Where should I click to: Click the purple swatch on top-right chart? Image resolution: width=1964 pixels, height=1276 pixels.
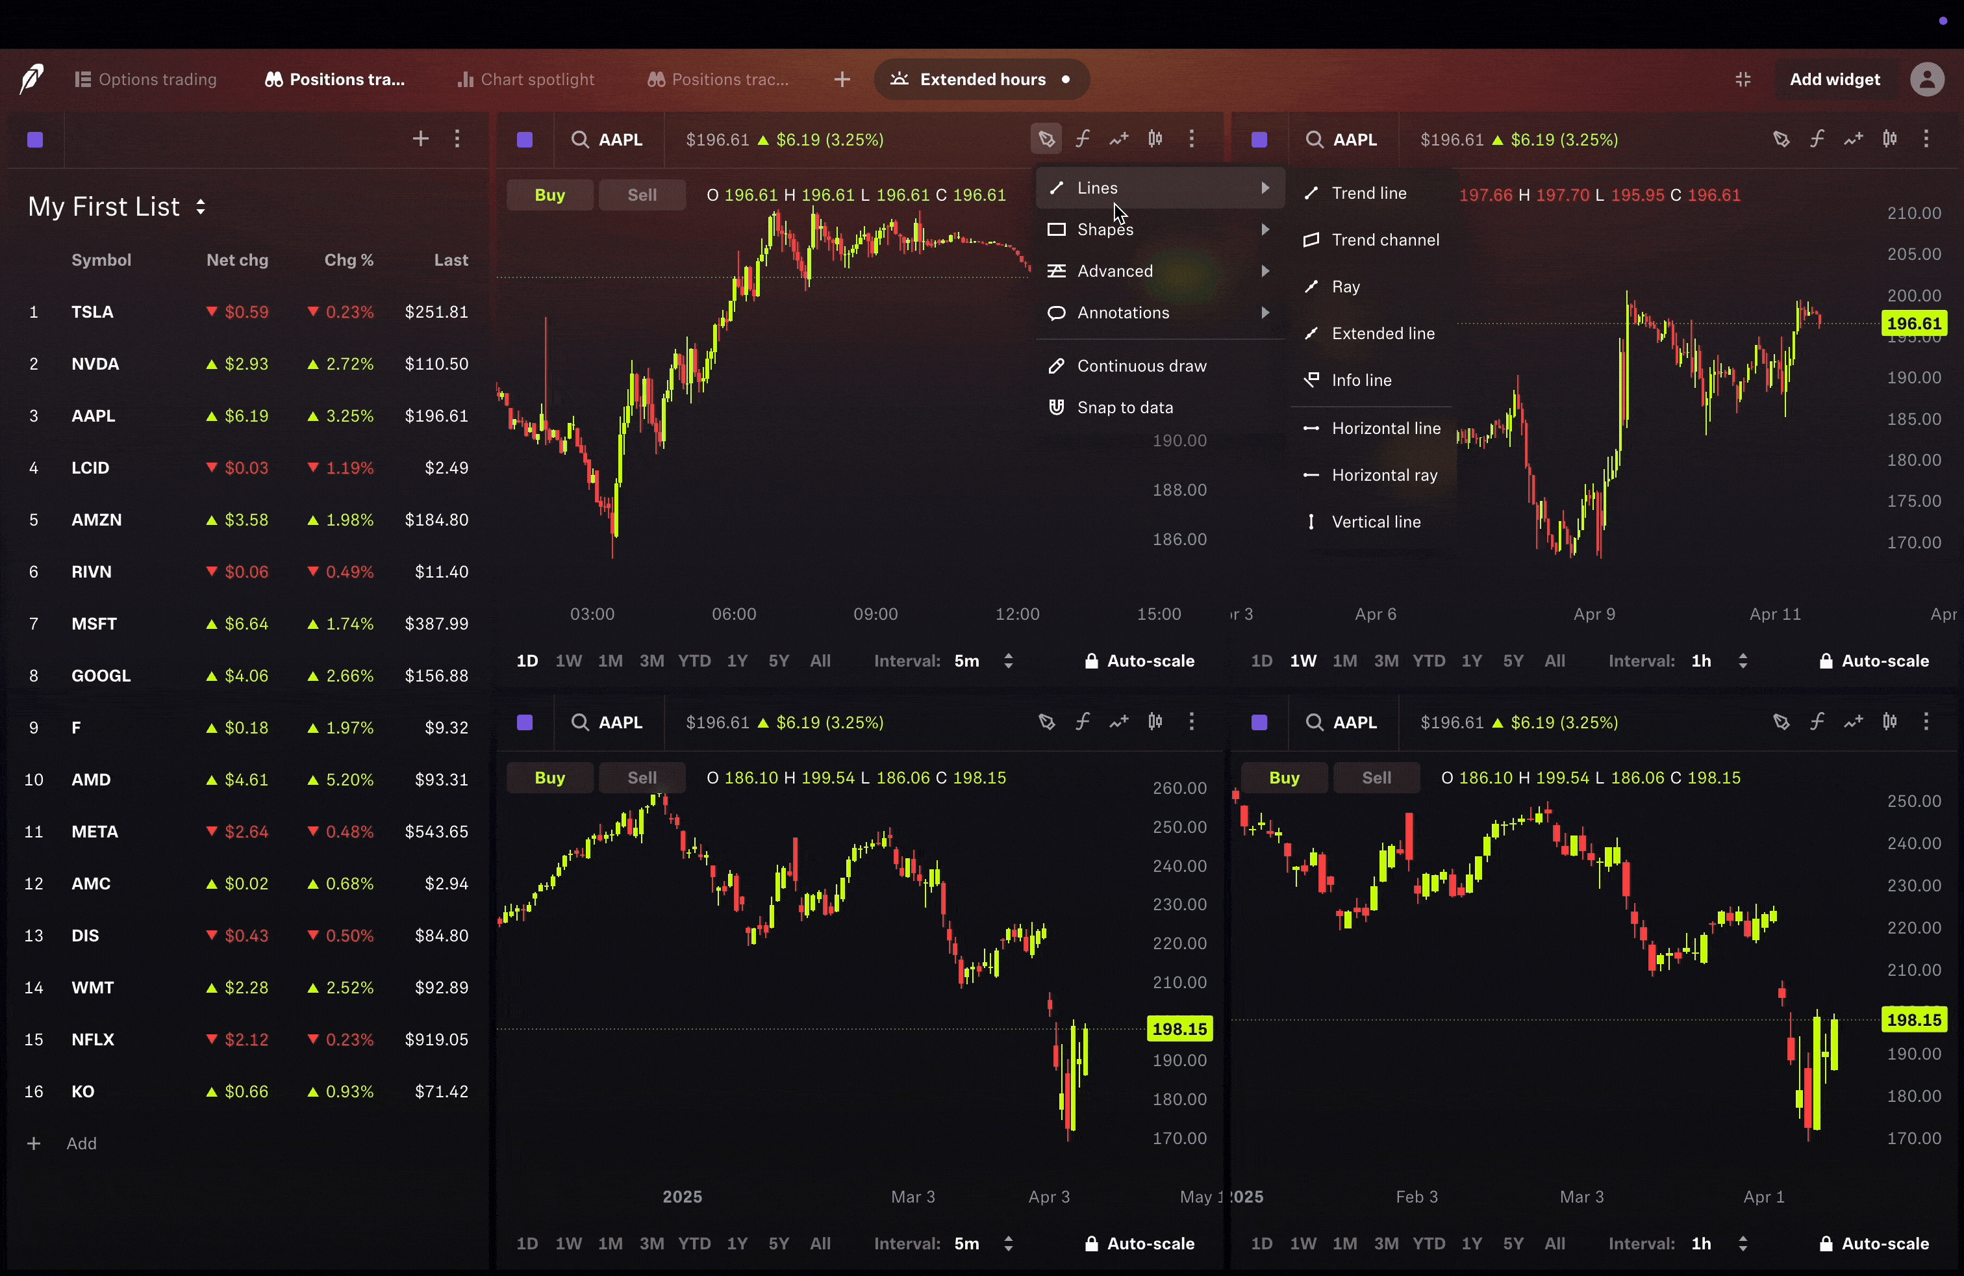pos(1259,140)
